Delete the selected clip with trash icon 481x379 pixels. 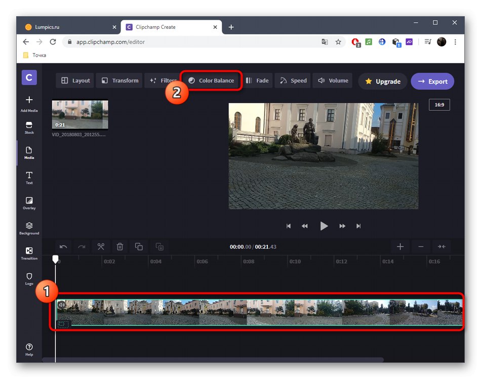[120, 246]
